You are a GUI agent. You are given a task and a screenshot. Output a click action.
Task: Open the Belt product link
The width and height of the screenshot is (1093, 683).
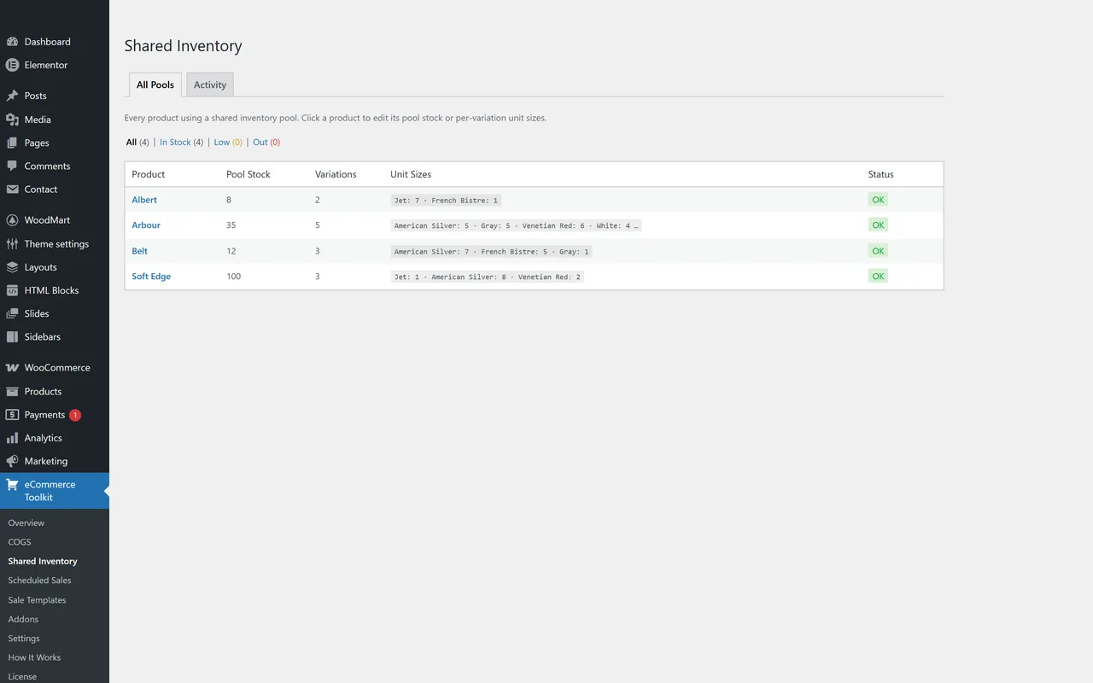140,251
